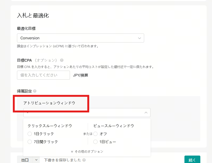Click help icon beside 帰属設定 label

point(35,91)
